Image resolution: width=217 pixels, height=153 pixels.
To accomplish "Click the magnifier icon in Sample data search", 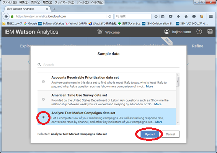I will point(39,64).
